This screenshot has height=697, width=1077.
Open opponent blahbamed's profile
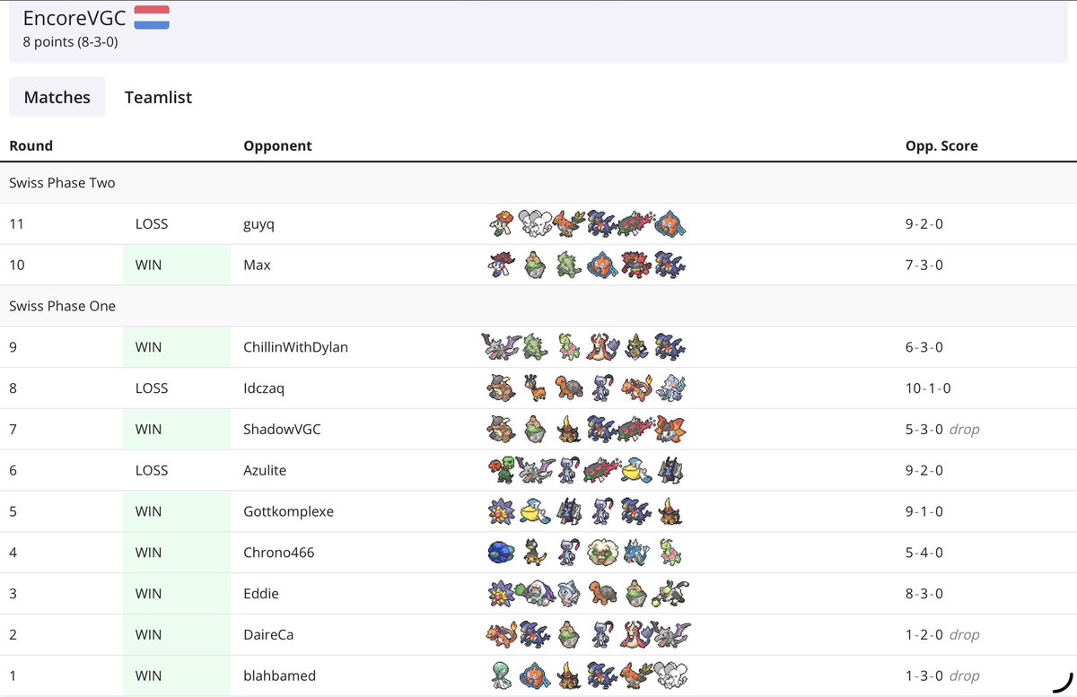pos(279,676)
